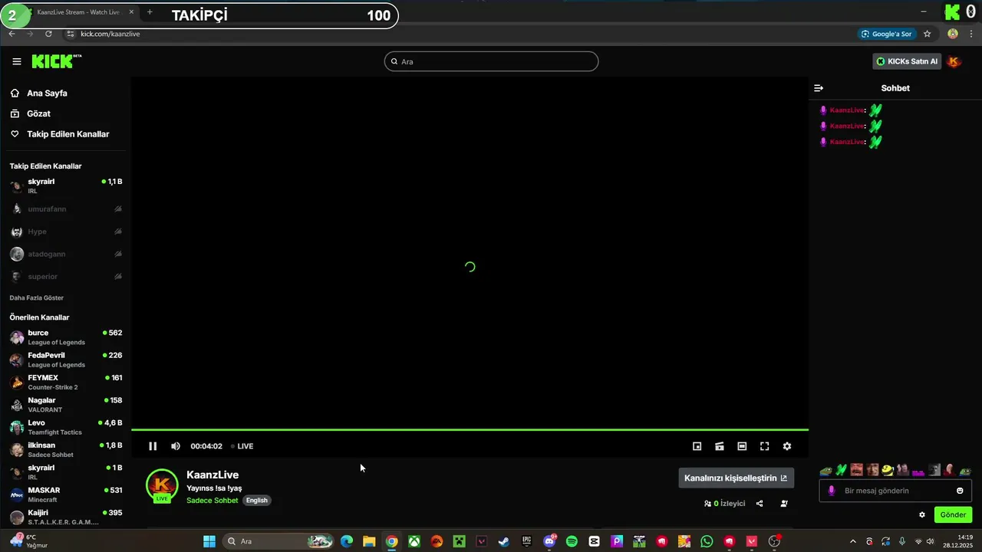Open skyrairl under Takip Edilen Kanallar
The width and height of the screenshot is (982, 552).
coord(65,186)
